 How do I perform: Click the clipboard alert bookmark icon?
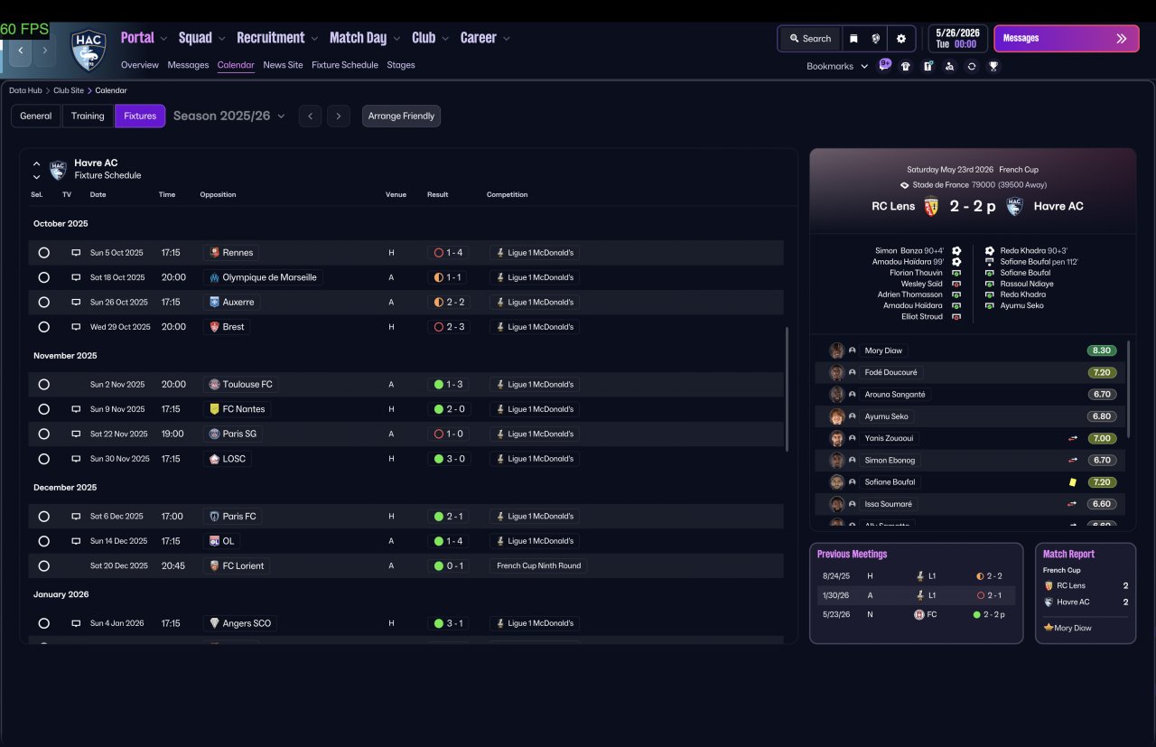click(x=928, y=66)
